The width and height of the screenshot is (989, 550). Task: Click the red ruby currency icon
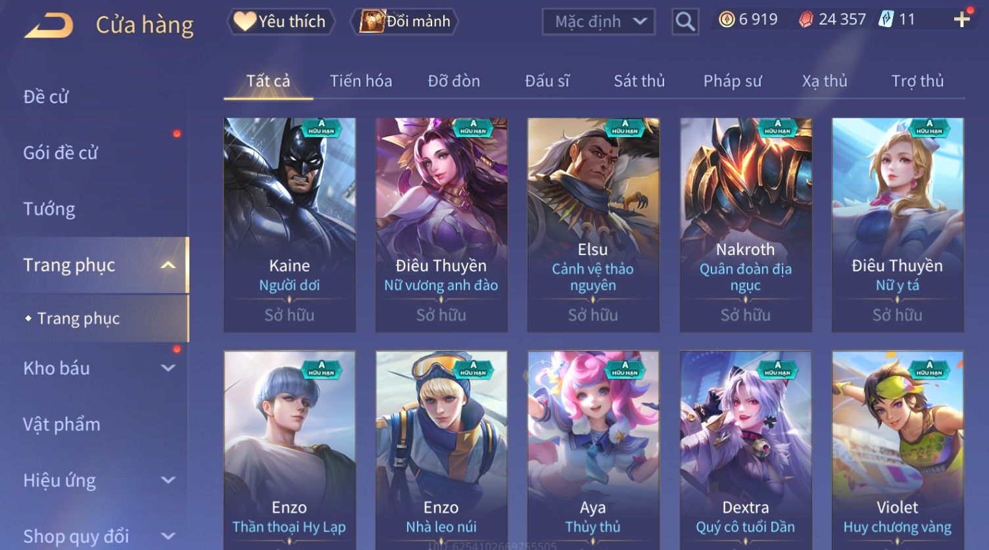pos(806,20)
